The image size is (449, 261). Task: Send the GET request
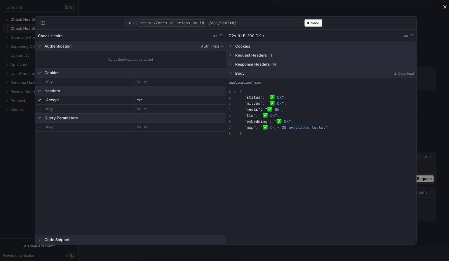pos(313,23)
